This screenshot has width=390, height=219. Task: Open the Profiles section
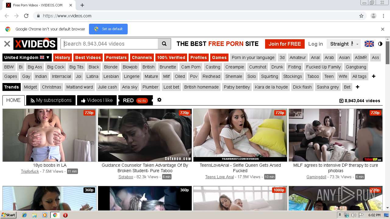point(199,57)
